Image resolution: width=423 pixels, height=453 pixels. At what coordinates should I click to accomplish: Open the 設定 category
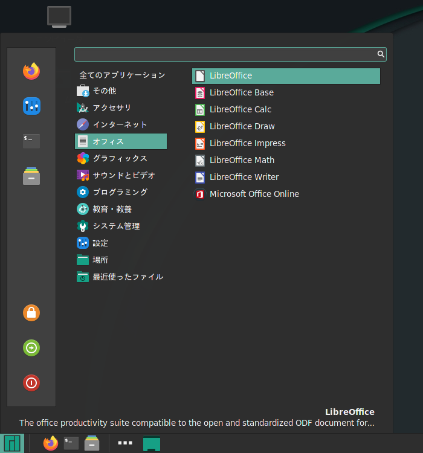tap(121, 243)
